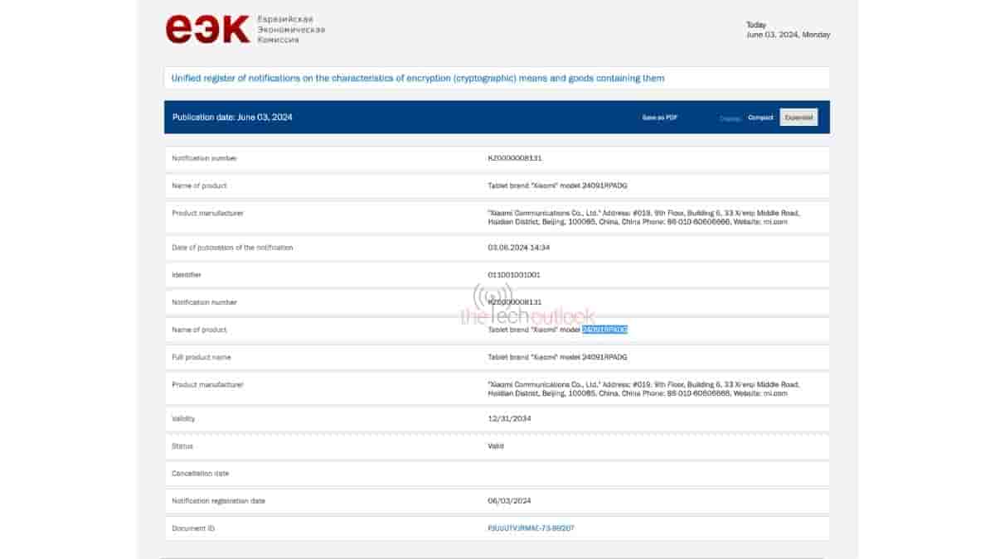Click the thetechoutlook watermark signal icon
Image resolution: width=995 pixels, height=559 pixels.
click(x=493, y=297)
